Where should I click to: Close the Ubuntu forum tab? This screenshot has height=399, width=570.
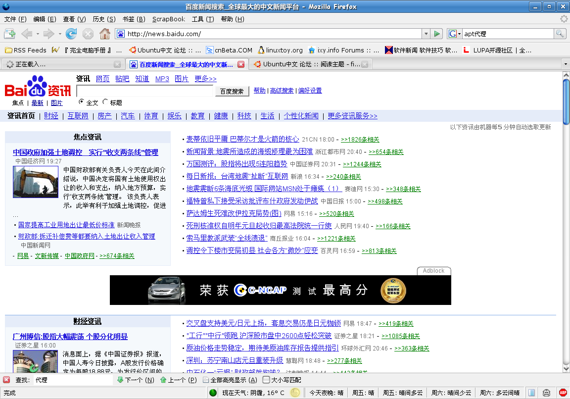pos(365,64)
